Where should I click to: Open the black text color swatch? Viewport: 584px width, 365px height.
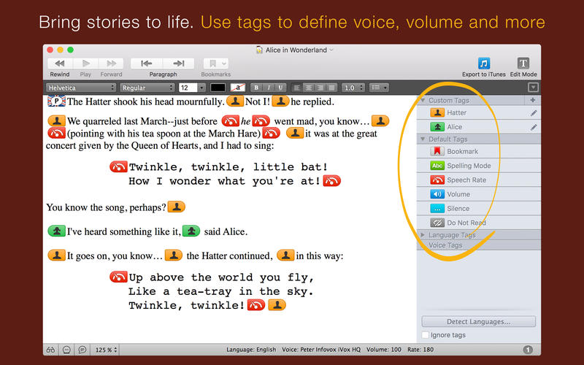(218, 88)
